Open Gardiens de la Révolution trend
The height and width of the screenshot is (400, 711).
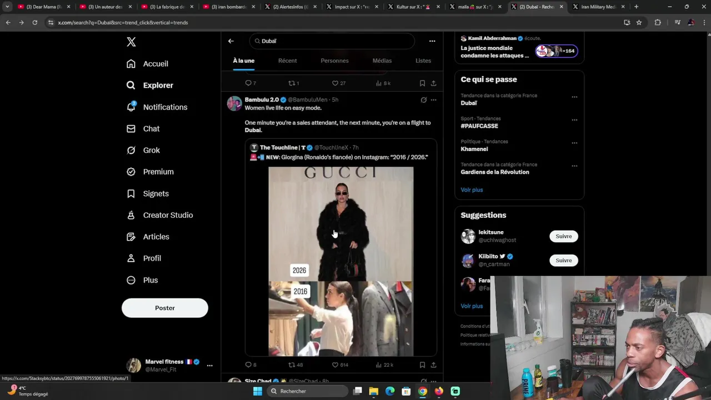[x=495, y=172]
